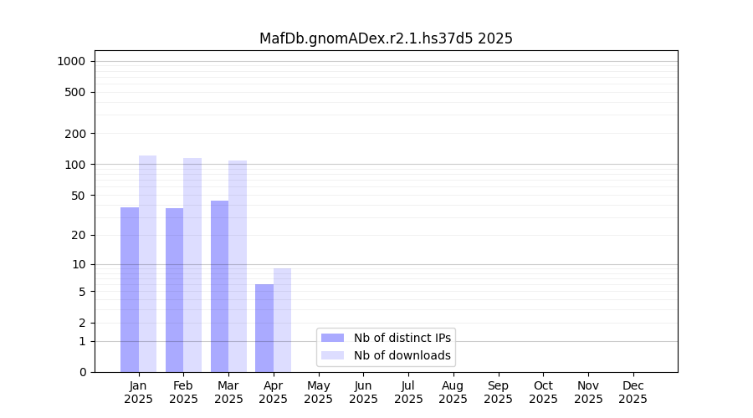Pick the April downloads bar

[x=282, y=320]
